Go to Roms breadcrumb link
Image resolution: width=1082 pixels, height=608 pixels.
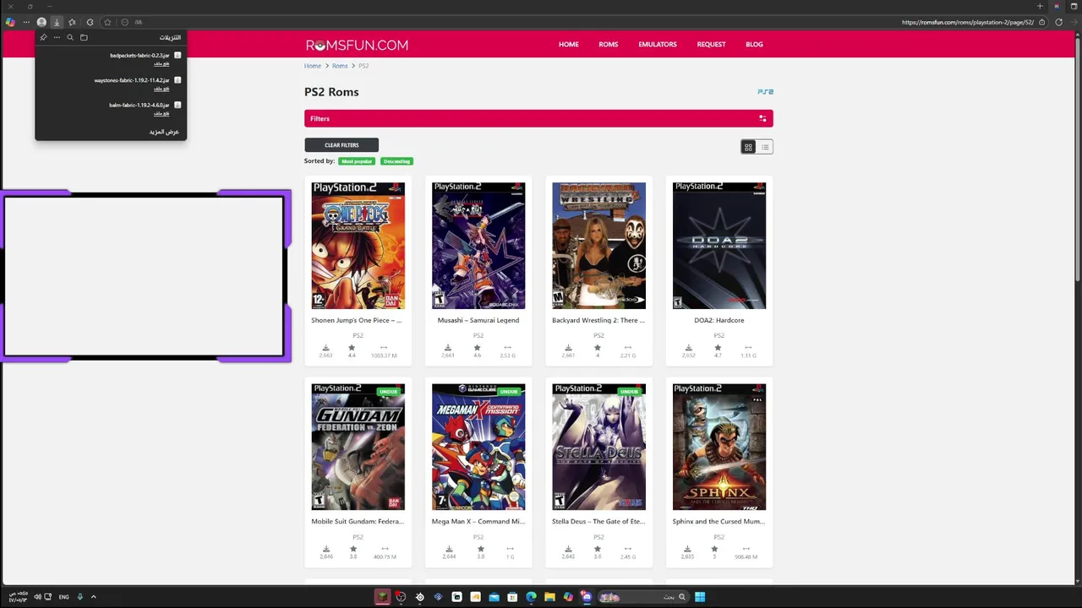point(340,66)
